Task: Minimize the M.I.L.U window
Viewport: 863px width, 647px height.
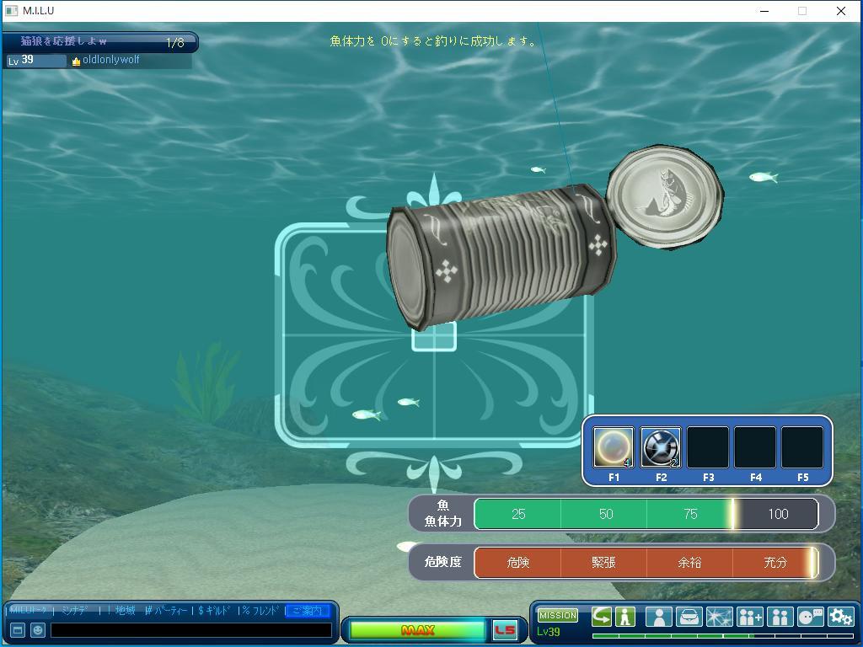Action: 764,11
